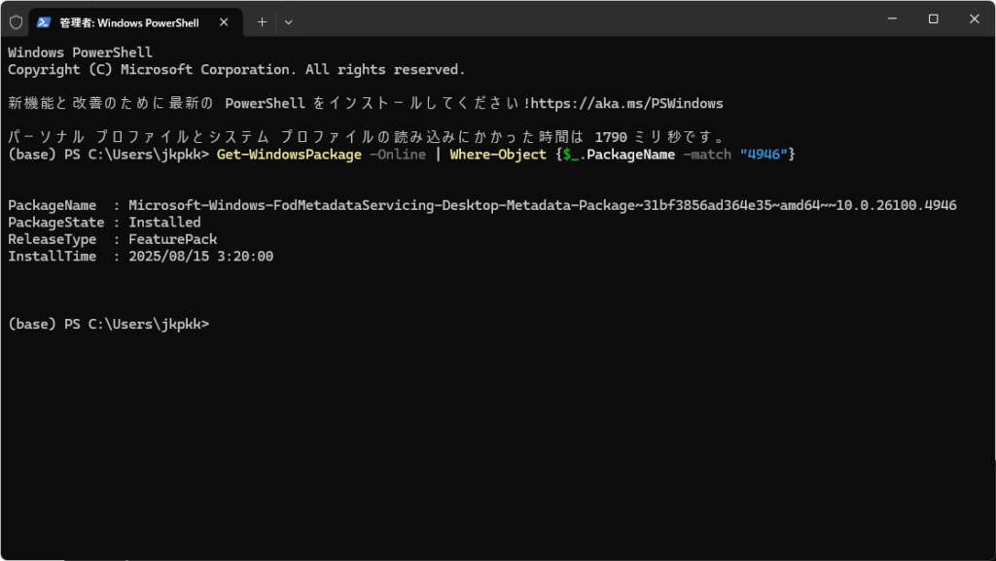Image resolution: width=996 pixels, height=561 pixels.
Task: Click the PackageName value line
Action: click(x=543, y=205)
